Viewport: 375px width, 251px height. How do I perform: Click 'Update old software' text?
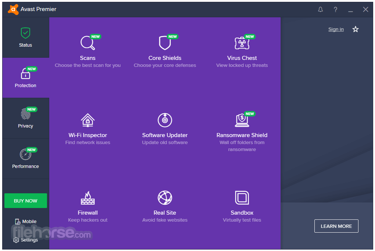tap(165, 142)
